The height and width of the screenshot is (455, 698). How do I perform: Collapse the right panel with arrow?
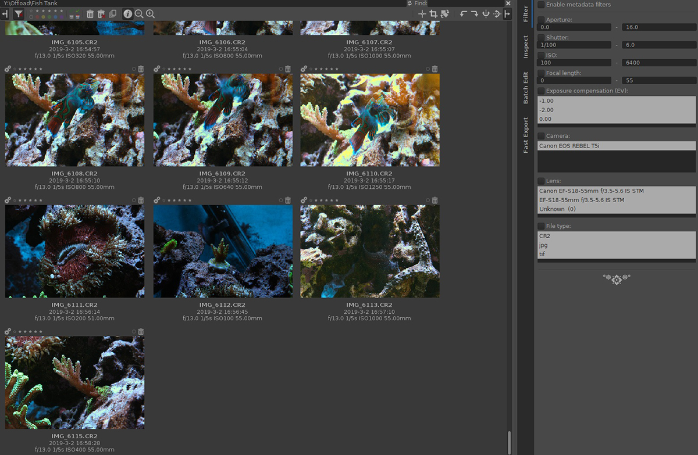point(507,14)
